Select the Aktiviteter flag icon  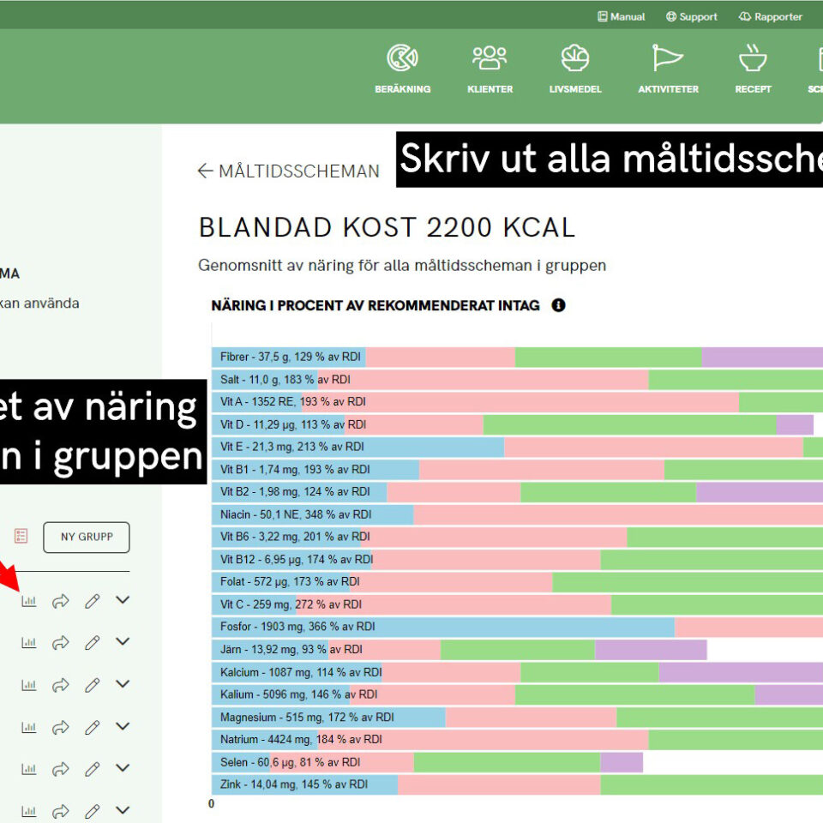[667, 59]
